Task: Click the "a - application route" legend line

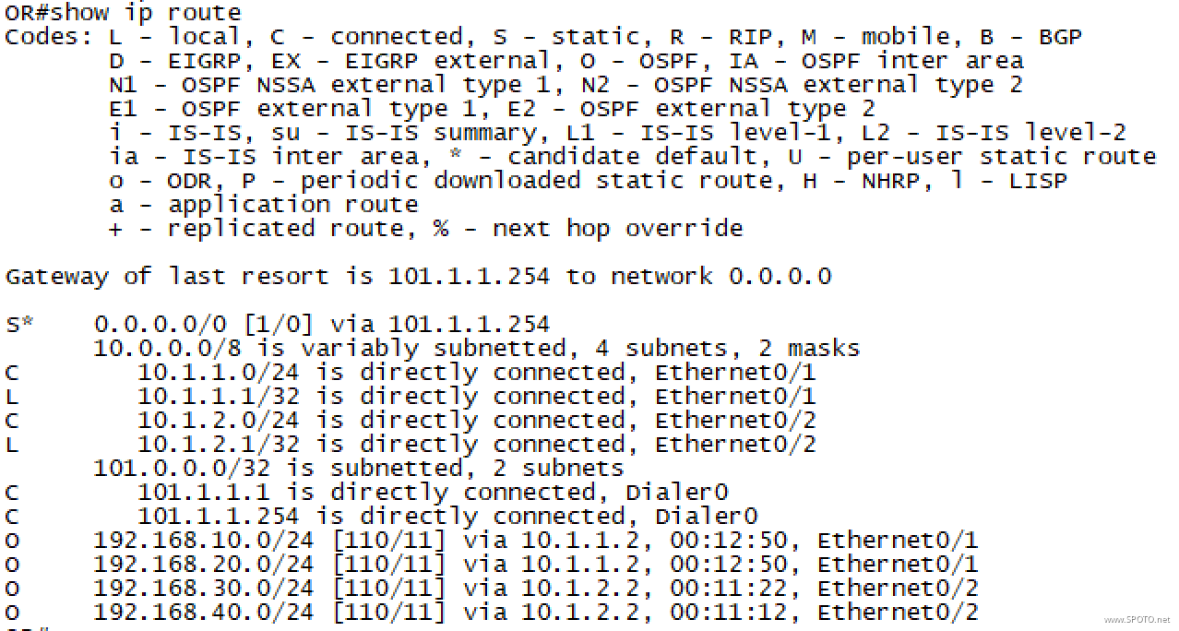Action: pyautogui.click(x=263, y=205)
